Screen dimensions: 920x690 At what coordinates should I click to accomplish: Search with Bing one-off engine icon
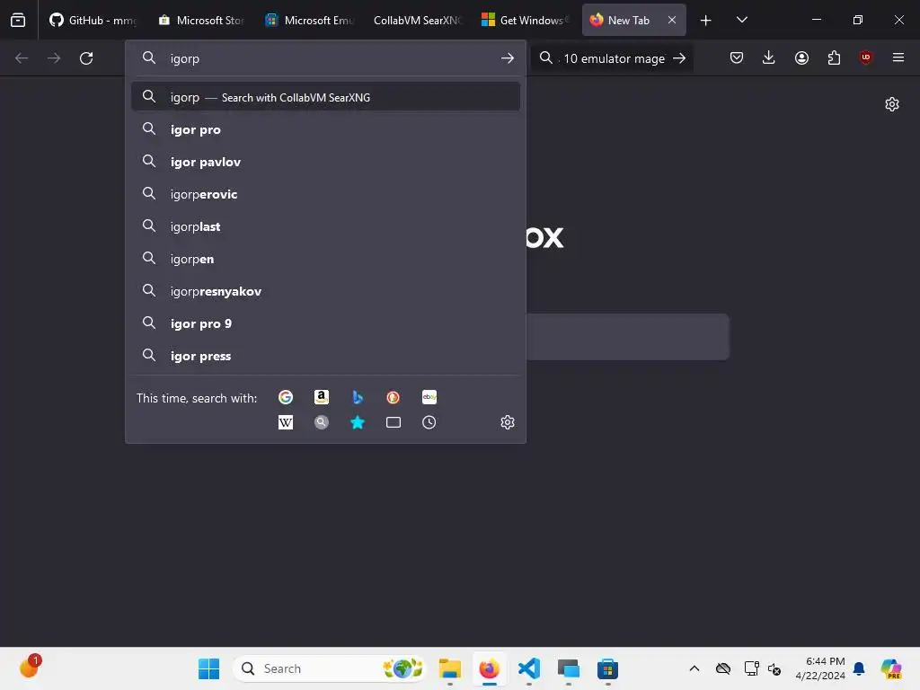[358, 397]
